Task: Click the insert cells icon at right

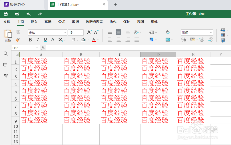Action: point(223,30)
